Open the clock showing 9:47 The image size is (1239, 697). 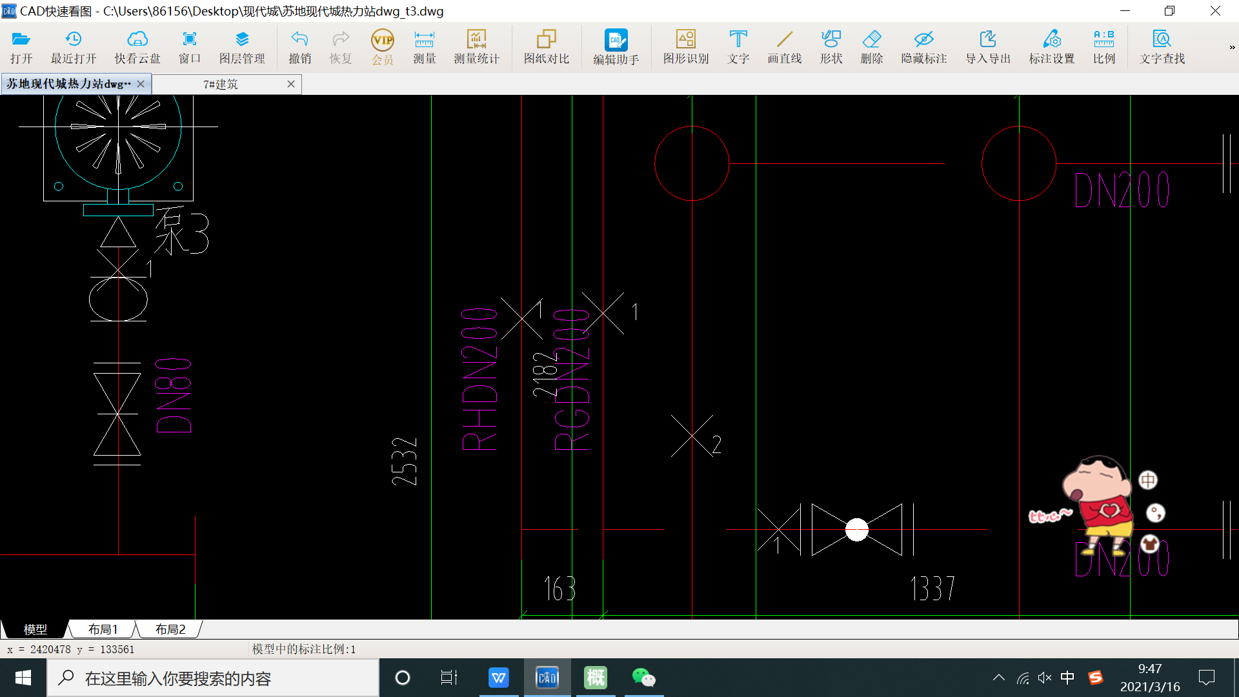(1150, 678)
